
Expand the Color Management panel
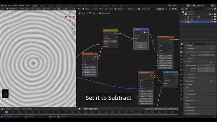point(192,114)
